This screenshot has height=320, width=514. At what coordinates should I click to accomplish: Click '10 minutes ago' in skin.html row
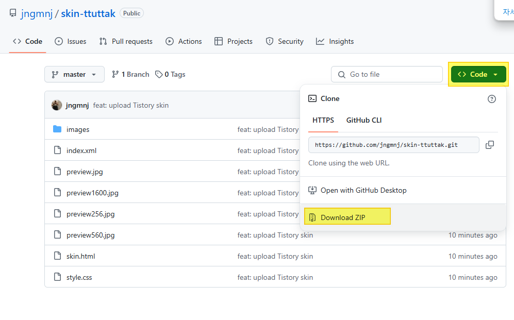click(473, 256)
